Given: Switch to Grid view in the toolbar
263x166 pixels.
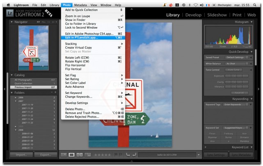Looking at the screenshot, I should coord(64,155).
